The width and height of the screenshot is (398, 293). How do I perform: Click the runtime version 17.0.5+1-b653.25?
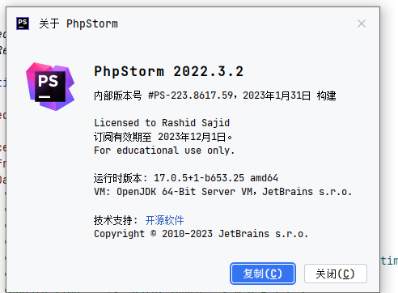pos(199,178)
